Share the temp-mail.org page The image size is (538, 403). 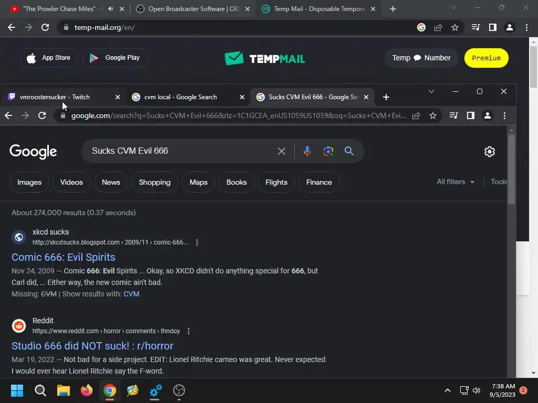point(438,27)
